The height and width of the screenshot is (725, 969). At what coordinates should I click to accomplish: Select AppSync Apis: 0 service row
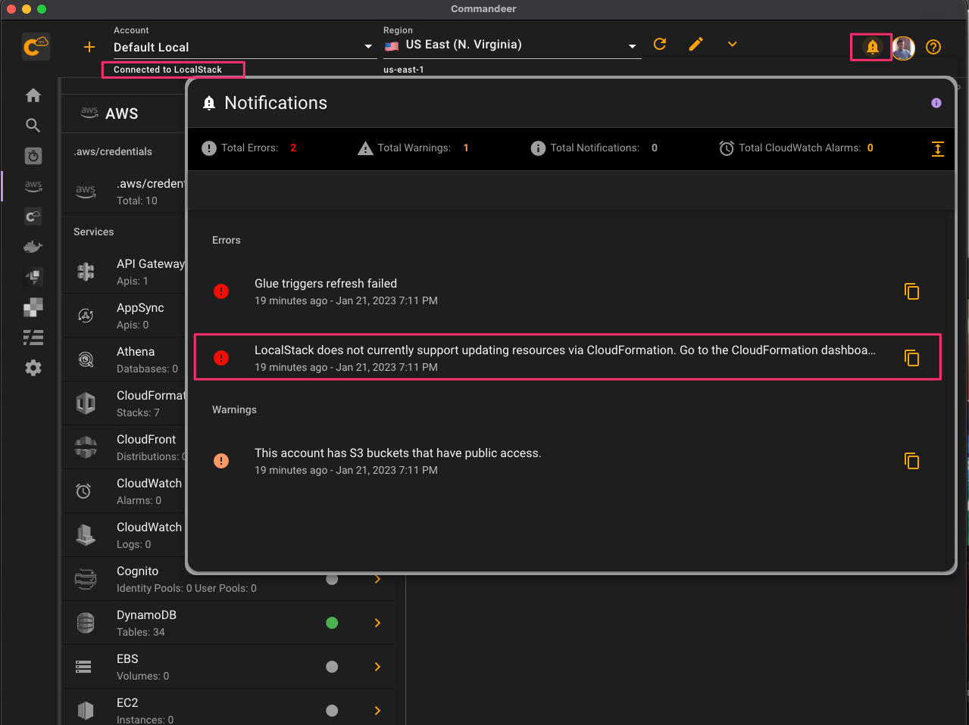tap(125, 316)
